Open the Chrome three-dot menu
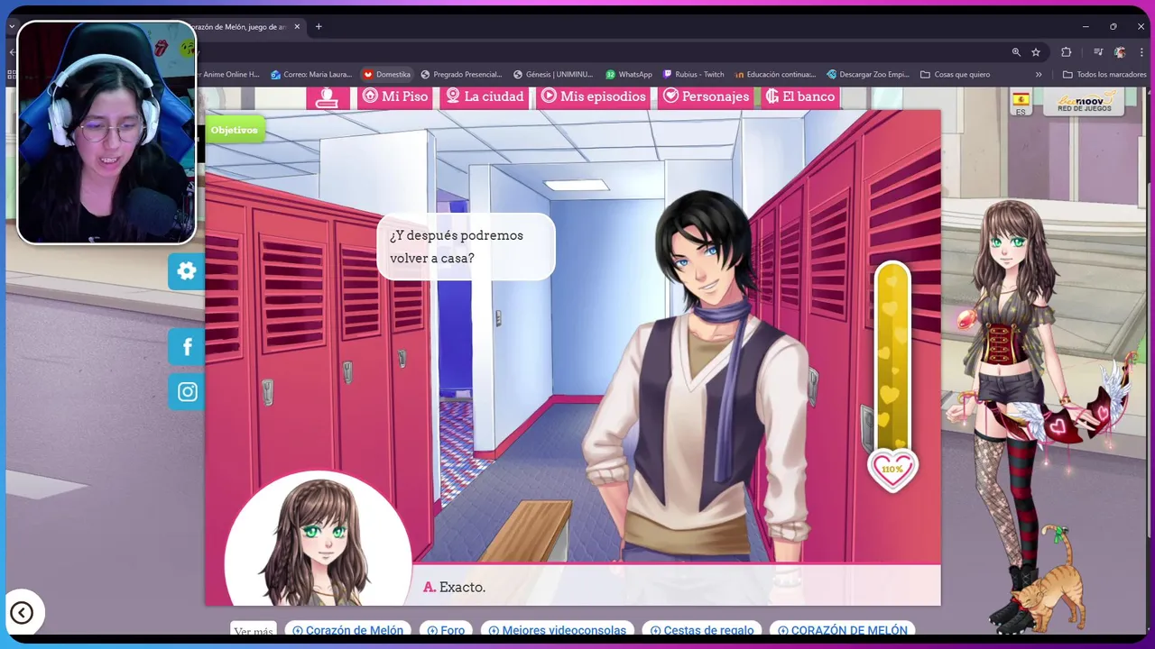 (1141, 52)
